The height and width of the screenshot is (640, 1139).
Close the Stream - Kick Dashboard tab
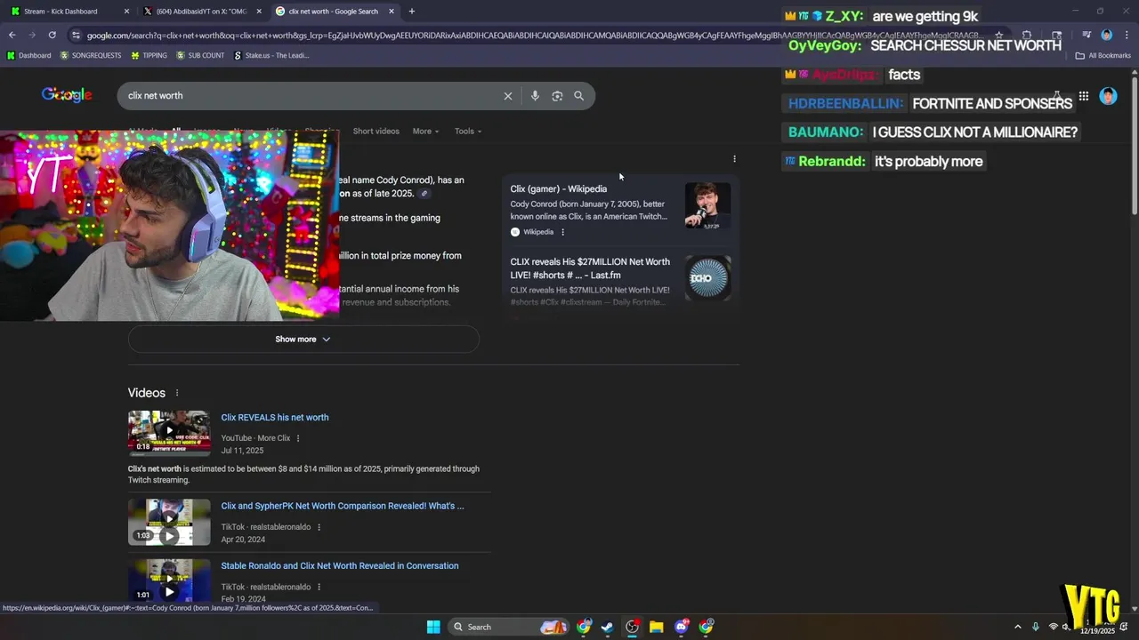click(x=126, y=12)
